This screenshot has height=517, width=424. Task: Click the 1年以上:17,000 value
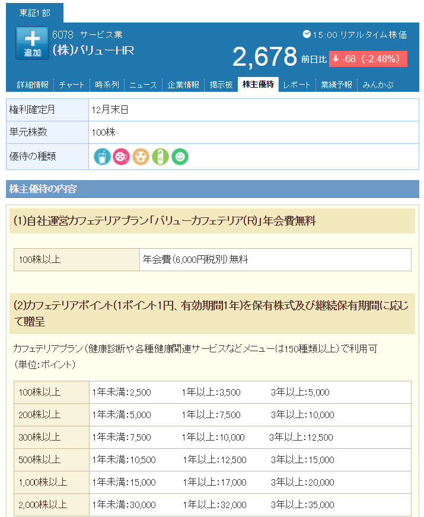215,482
